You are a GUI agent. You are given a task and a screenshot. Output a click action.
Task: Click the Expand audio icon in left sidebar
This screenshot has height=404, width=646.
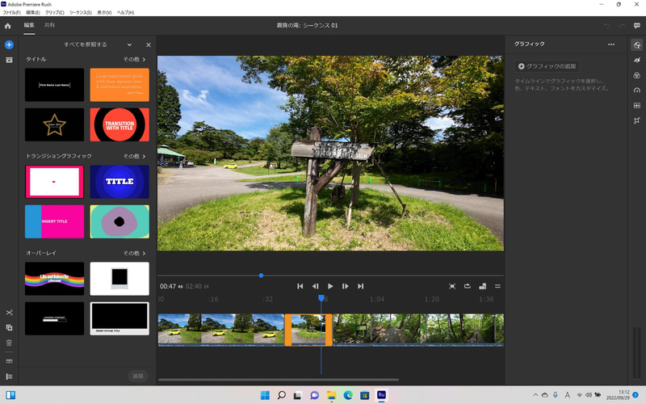click(9, 361)
